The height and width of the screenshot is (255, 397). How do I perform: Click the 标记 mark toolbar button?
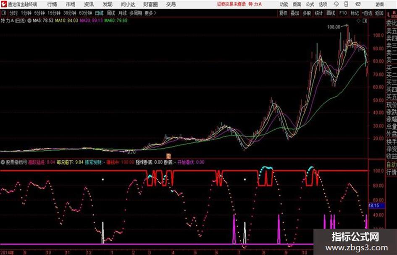355,13
